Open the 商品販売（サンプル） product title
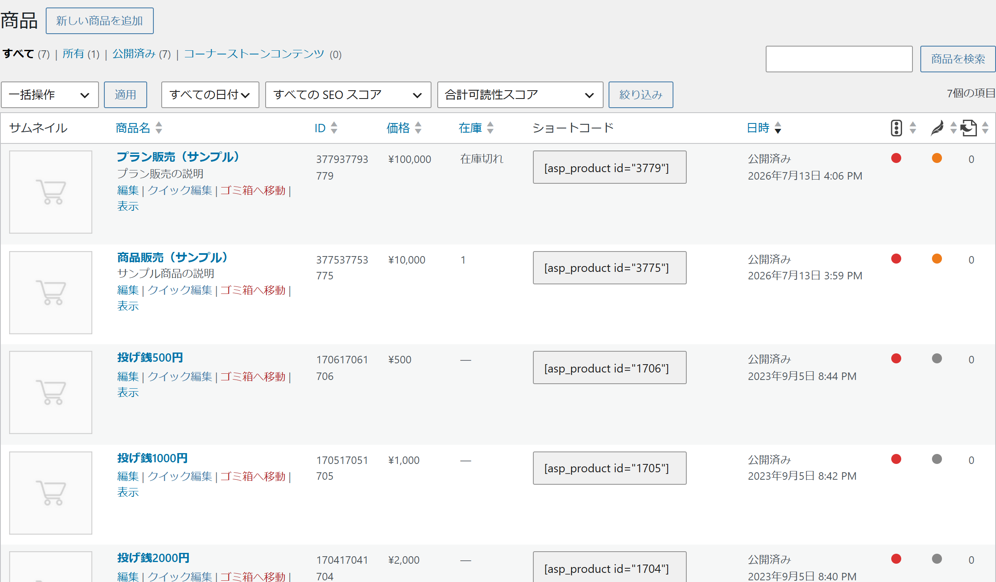 coord(173,257)
